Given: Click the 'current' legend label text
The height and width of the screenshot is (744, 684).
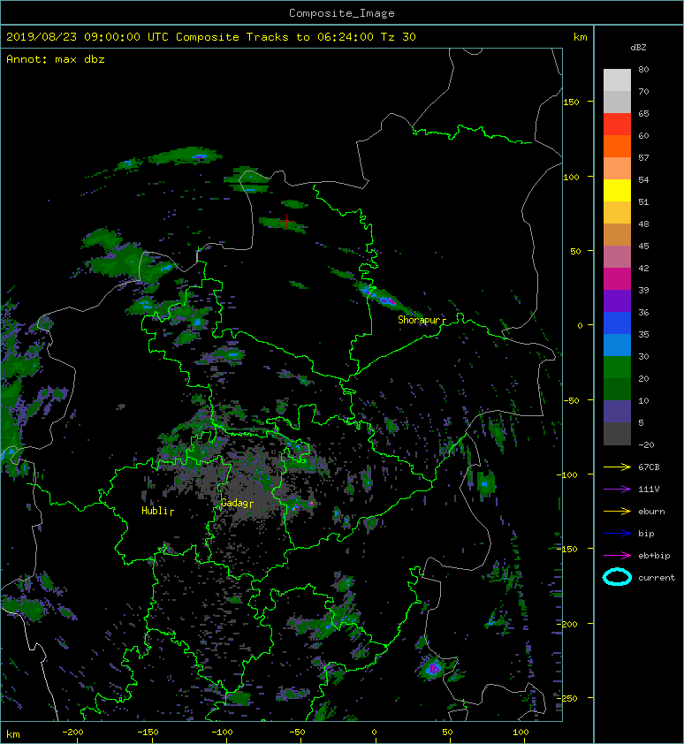Looking at the screenshot, I should coord(657,578).
